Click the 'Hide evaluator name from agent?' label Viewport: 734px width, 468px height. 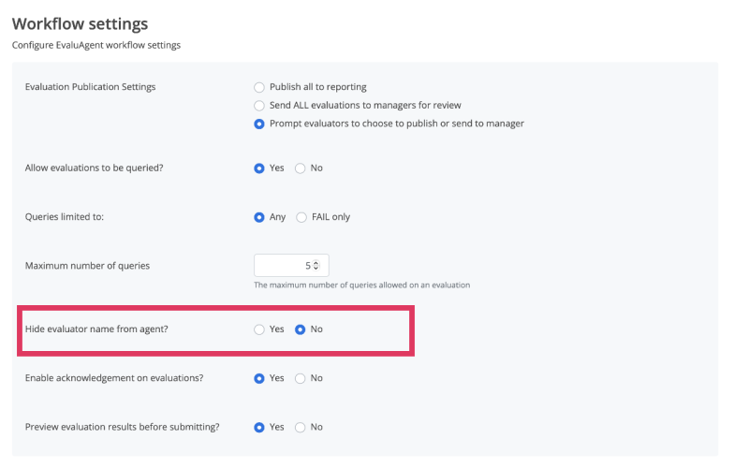(99, 329)
